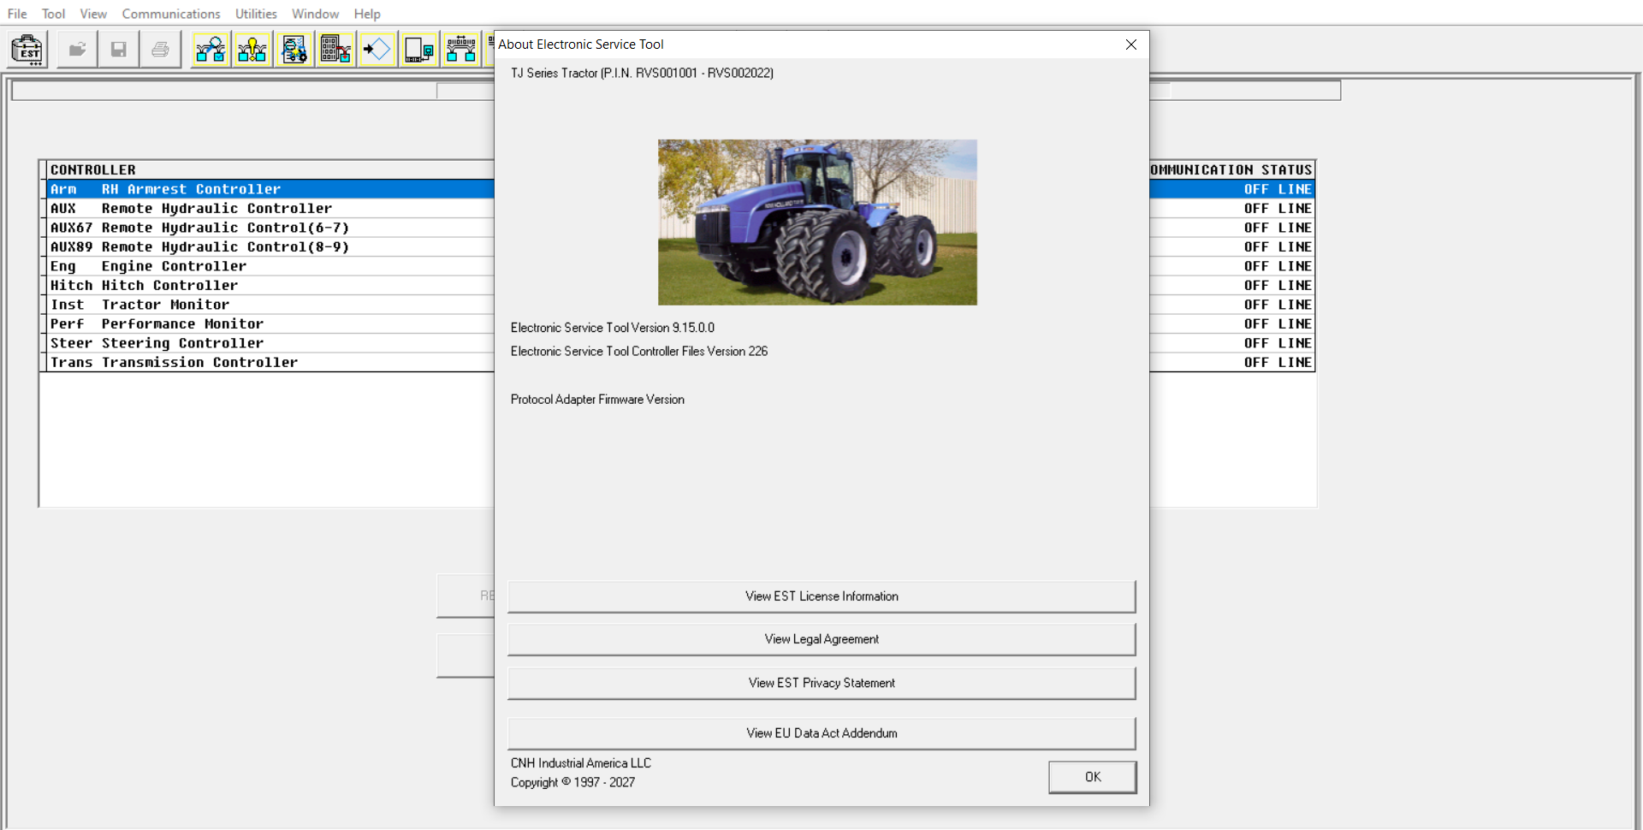Select the Arm RH Armrest Controller row
The image size is (1643, 830).
(x=270, y=189)
